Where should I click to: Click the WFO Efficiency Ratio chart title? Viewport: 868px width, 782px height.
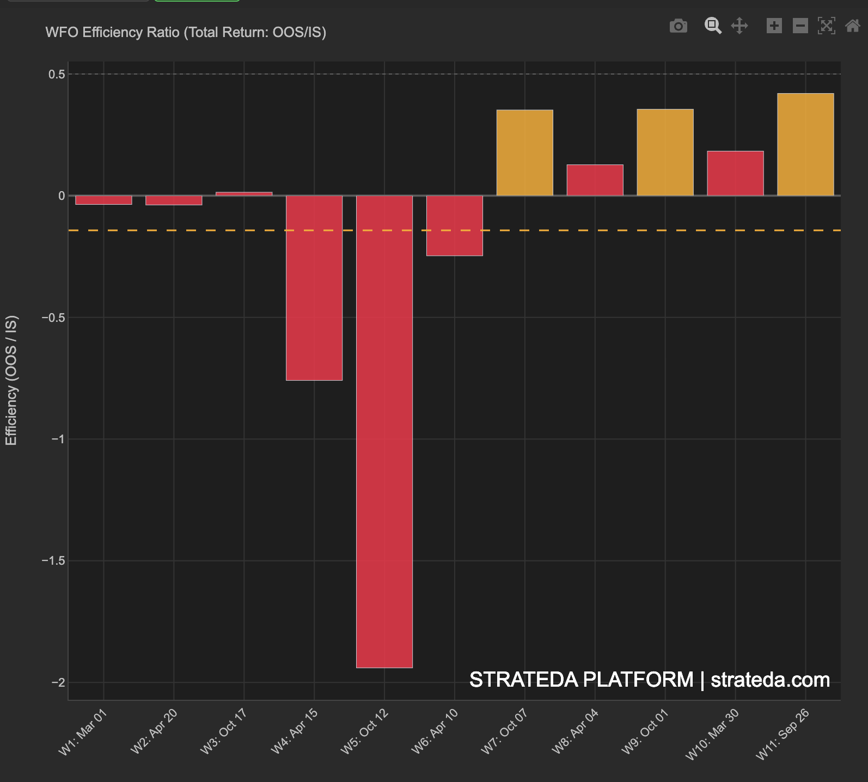(186, 33)
